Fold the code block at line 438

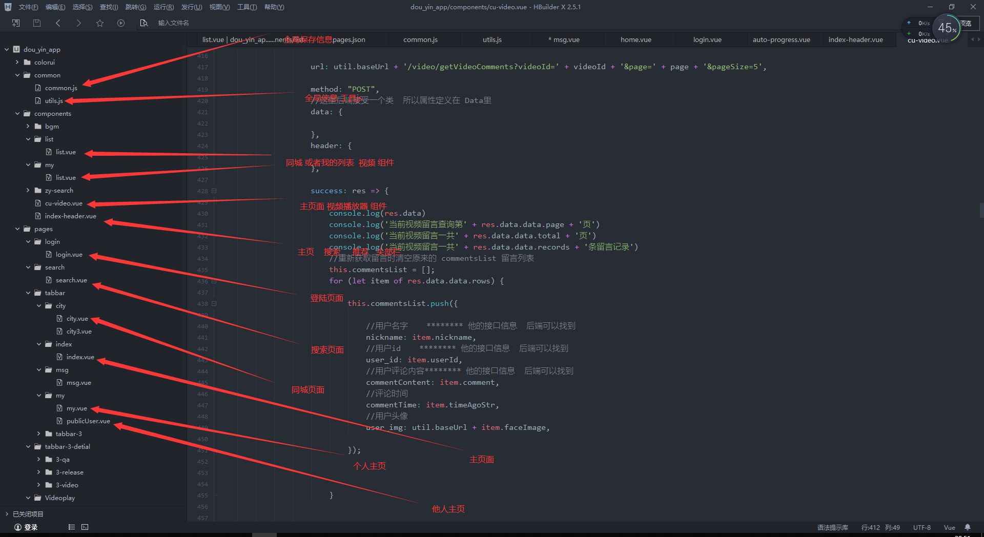tap(214, 304)
